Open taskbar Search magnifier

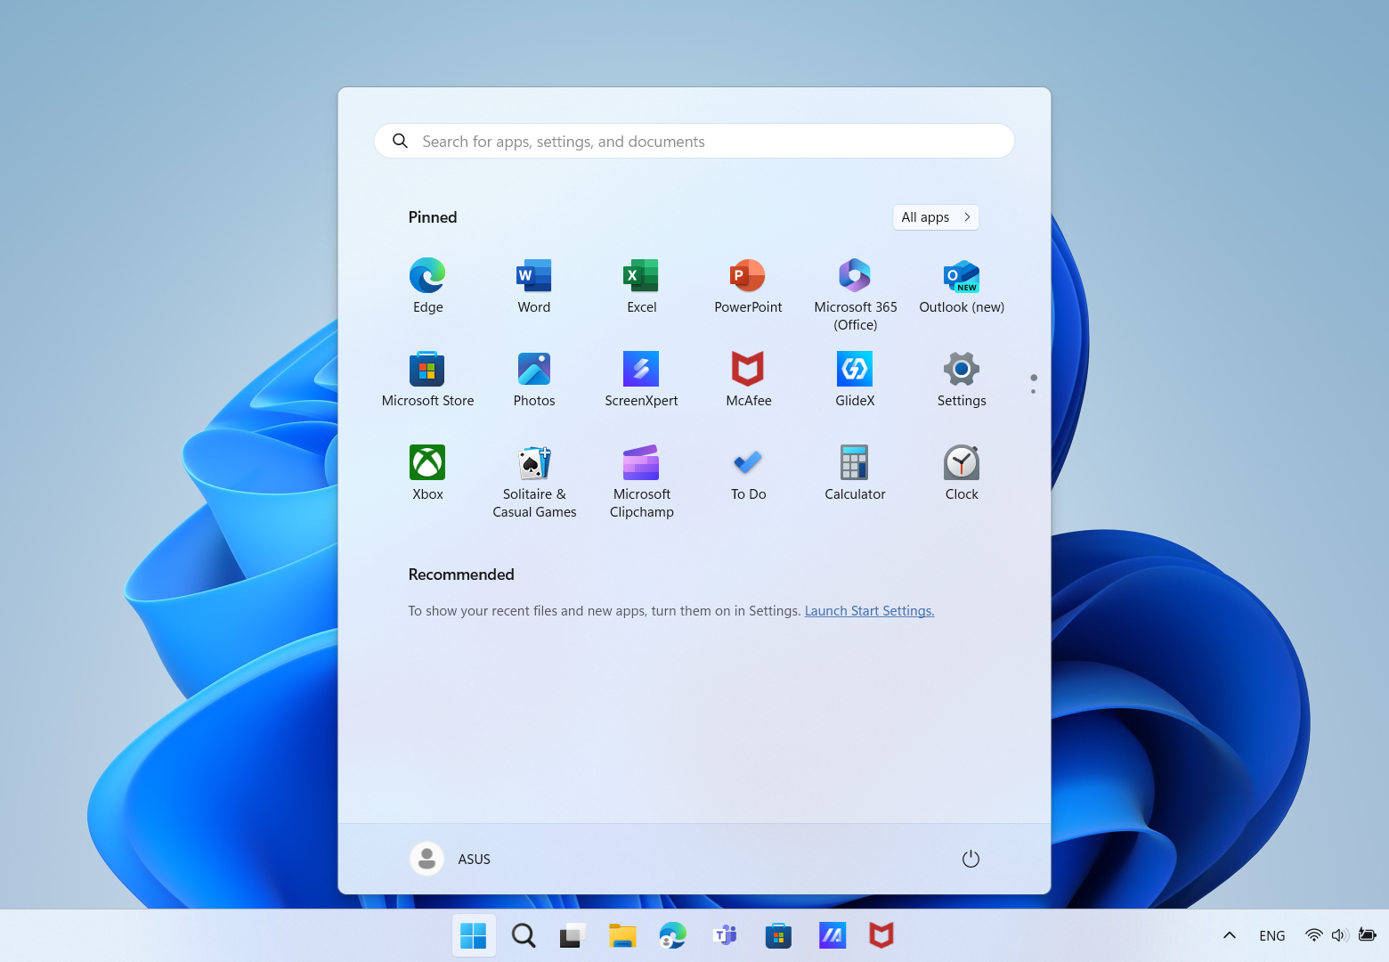click(524, 935)
